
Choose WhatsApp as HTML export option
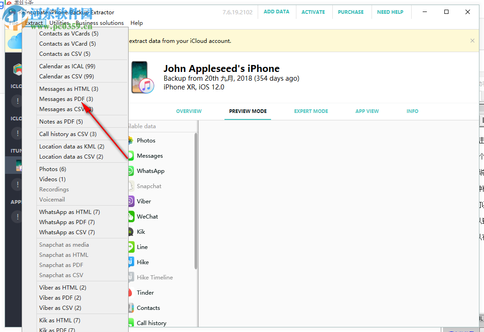tap(69, 212)
